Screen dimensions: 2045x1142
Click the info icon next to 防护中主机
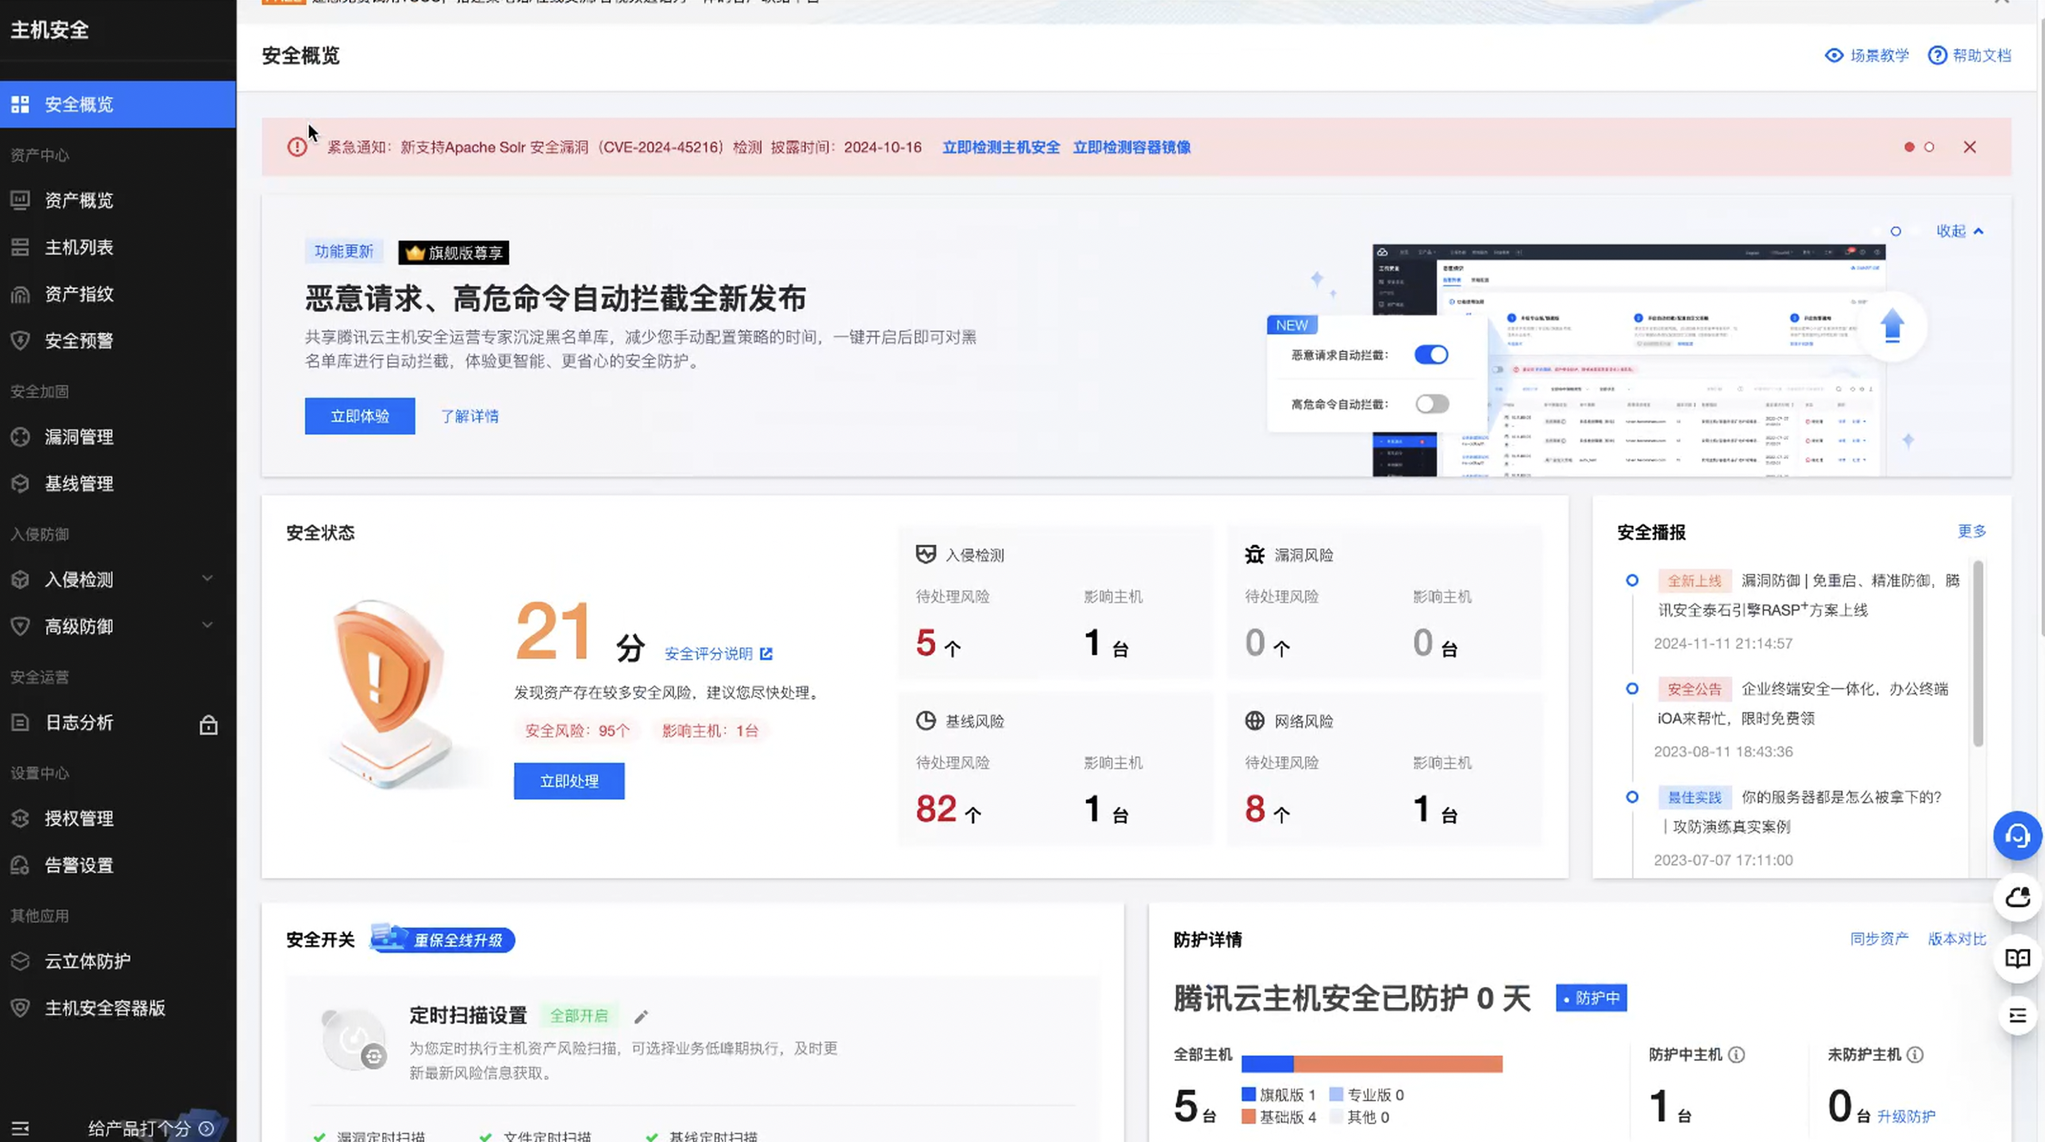click(1736, 1055)
